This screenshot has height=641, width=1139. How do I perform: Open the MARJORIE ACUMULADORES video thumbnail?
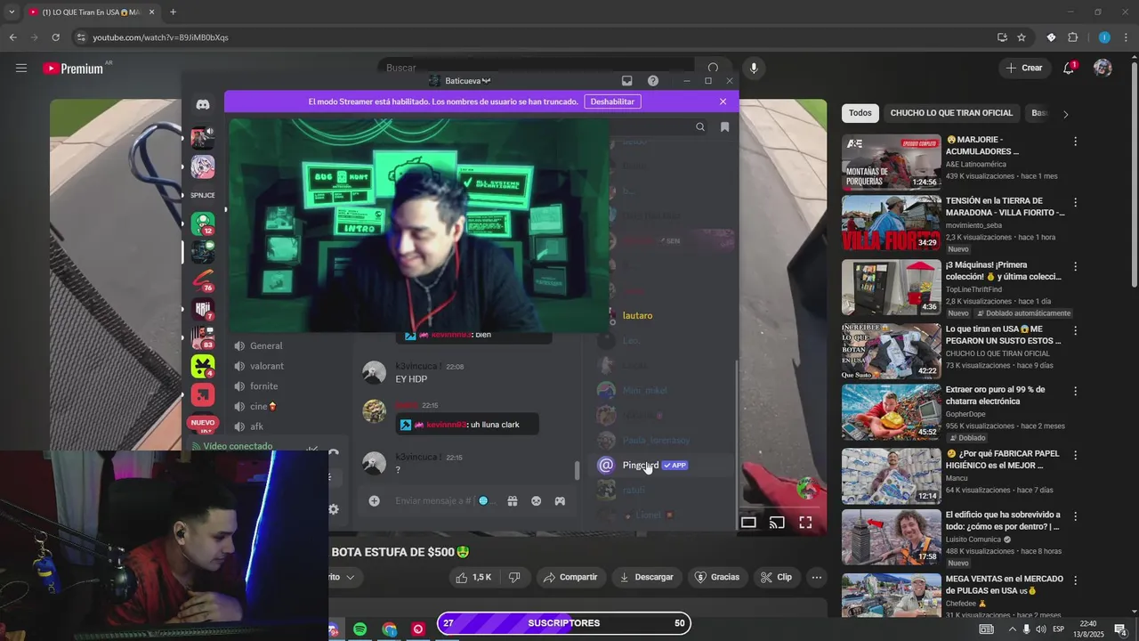tap(891, 162)
